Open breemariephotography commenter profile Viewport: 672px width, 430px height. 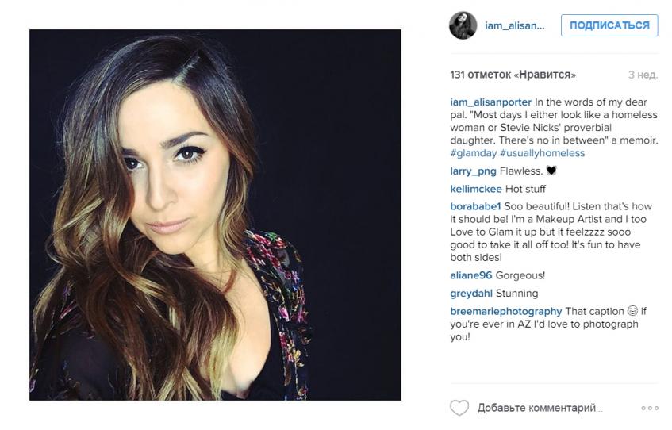tap(505, 311)
